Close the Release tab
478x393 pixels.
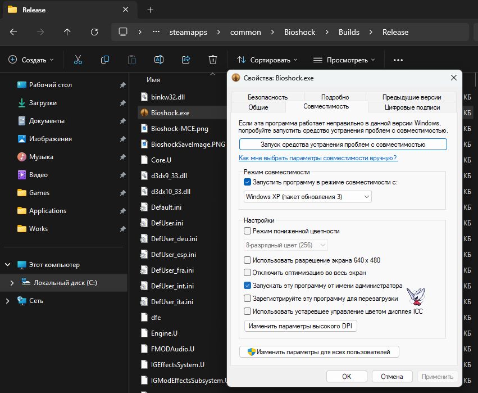tap(125, 10)
